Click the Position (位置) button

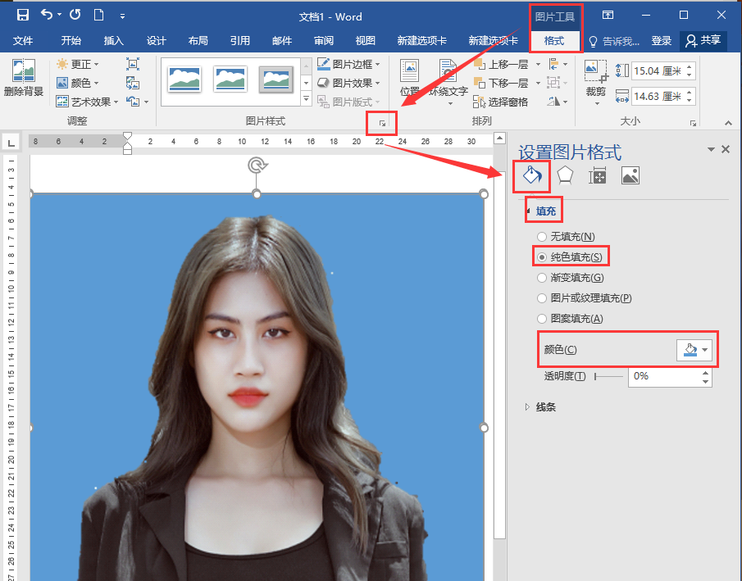point(409,78)
